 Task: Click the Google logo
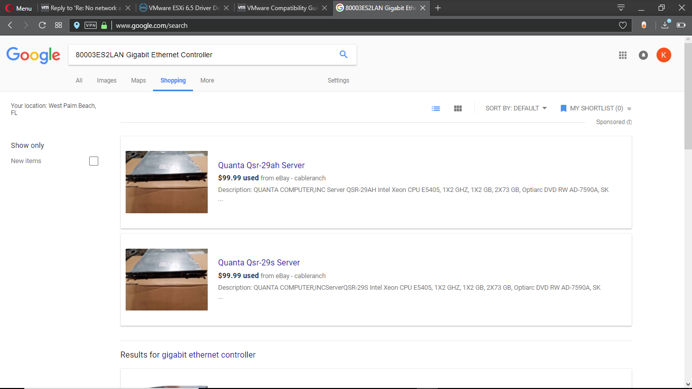click(x=33, y=55)
